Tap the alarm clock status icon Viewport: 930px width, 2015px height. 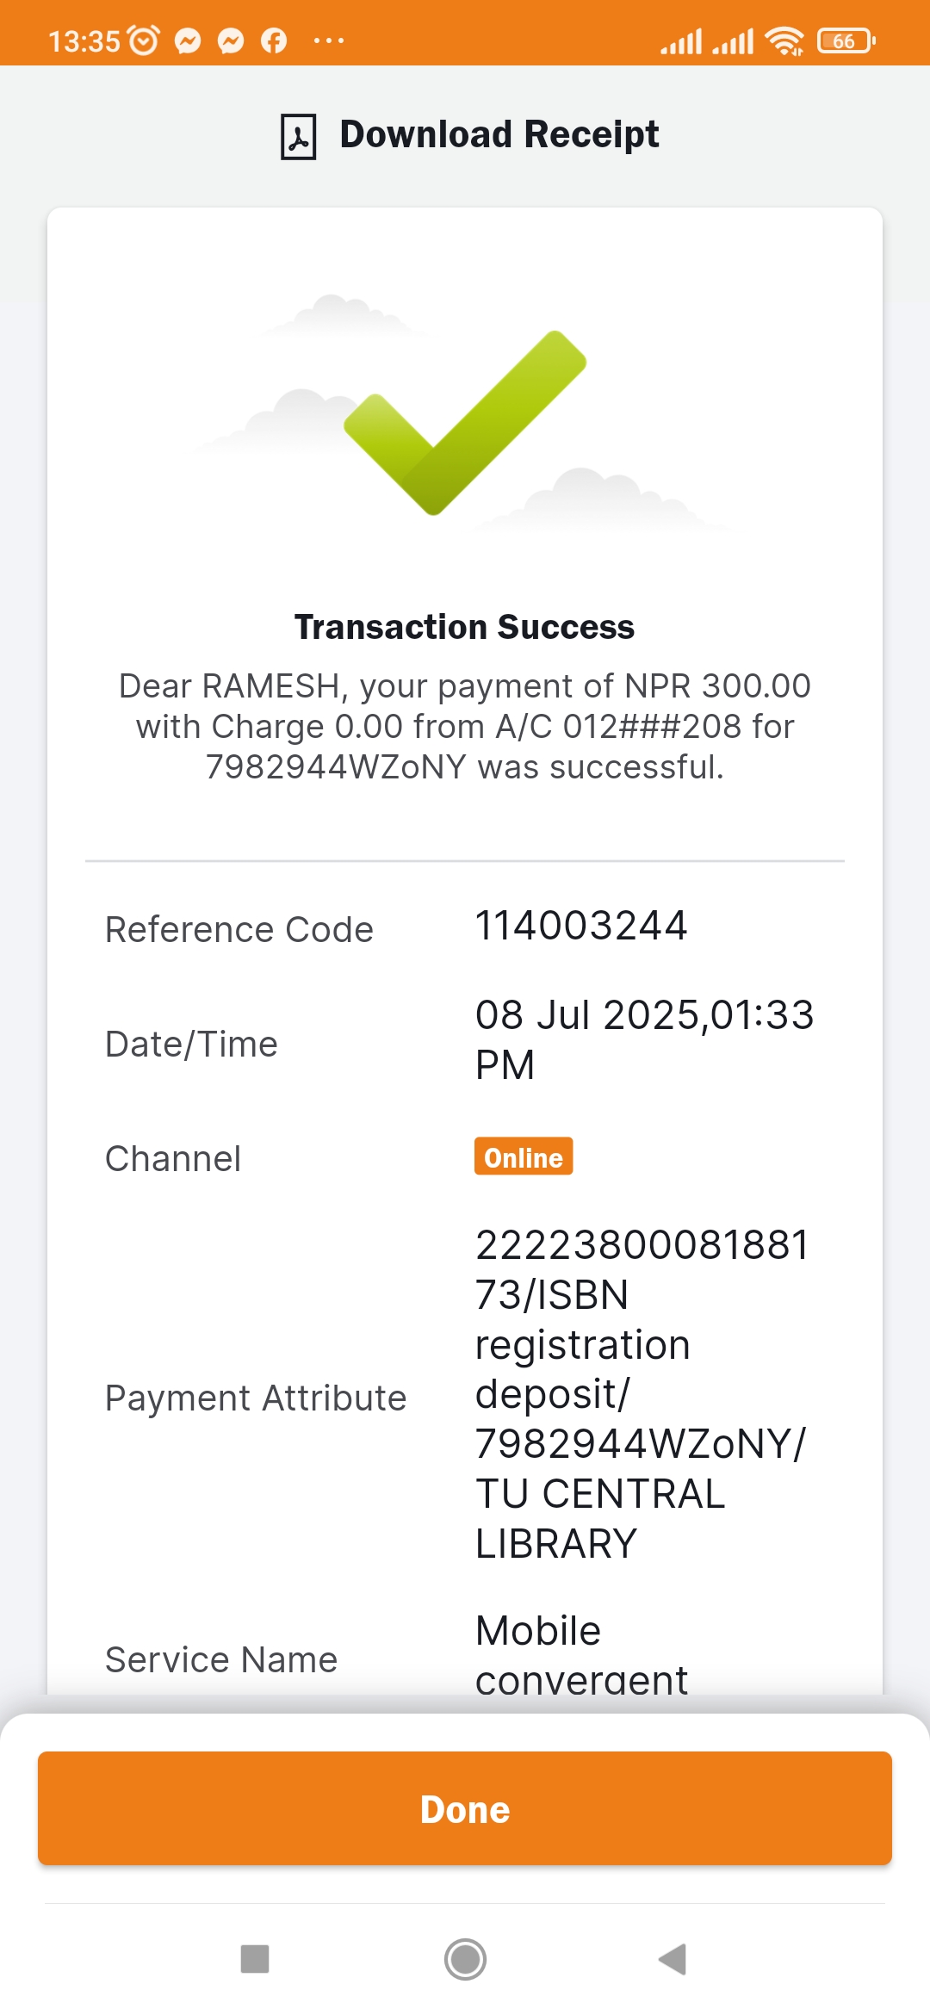coord(144,40)
